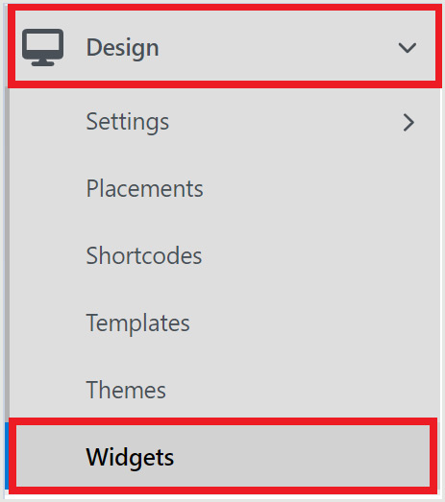Click the monitor icon beside Design
Viewport: 445px width, 502px height.
tap(42, 47)
